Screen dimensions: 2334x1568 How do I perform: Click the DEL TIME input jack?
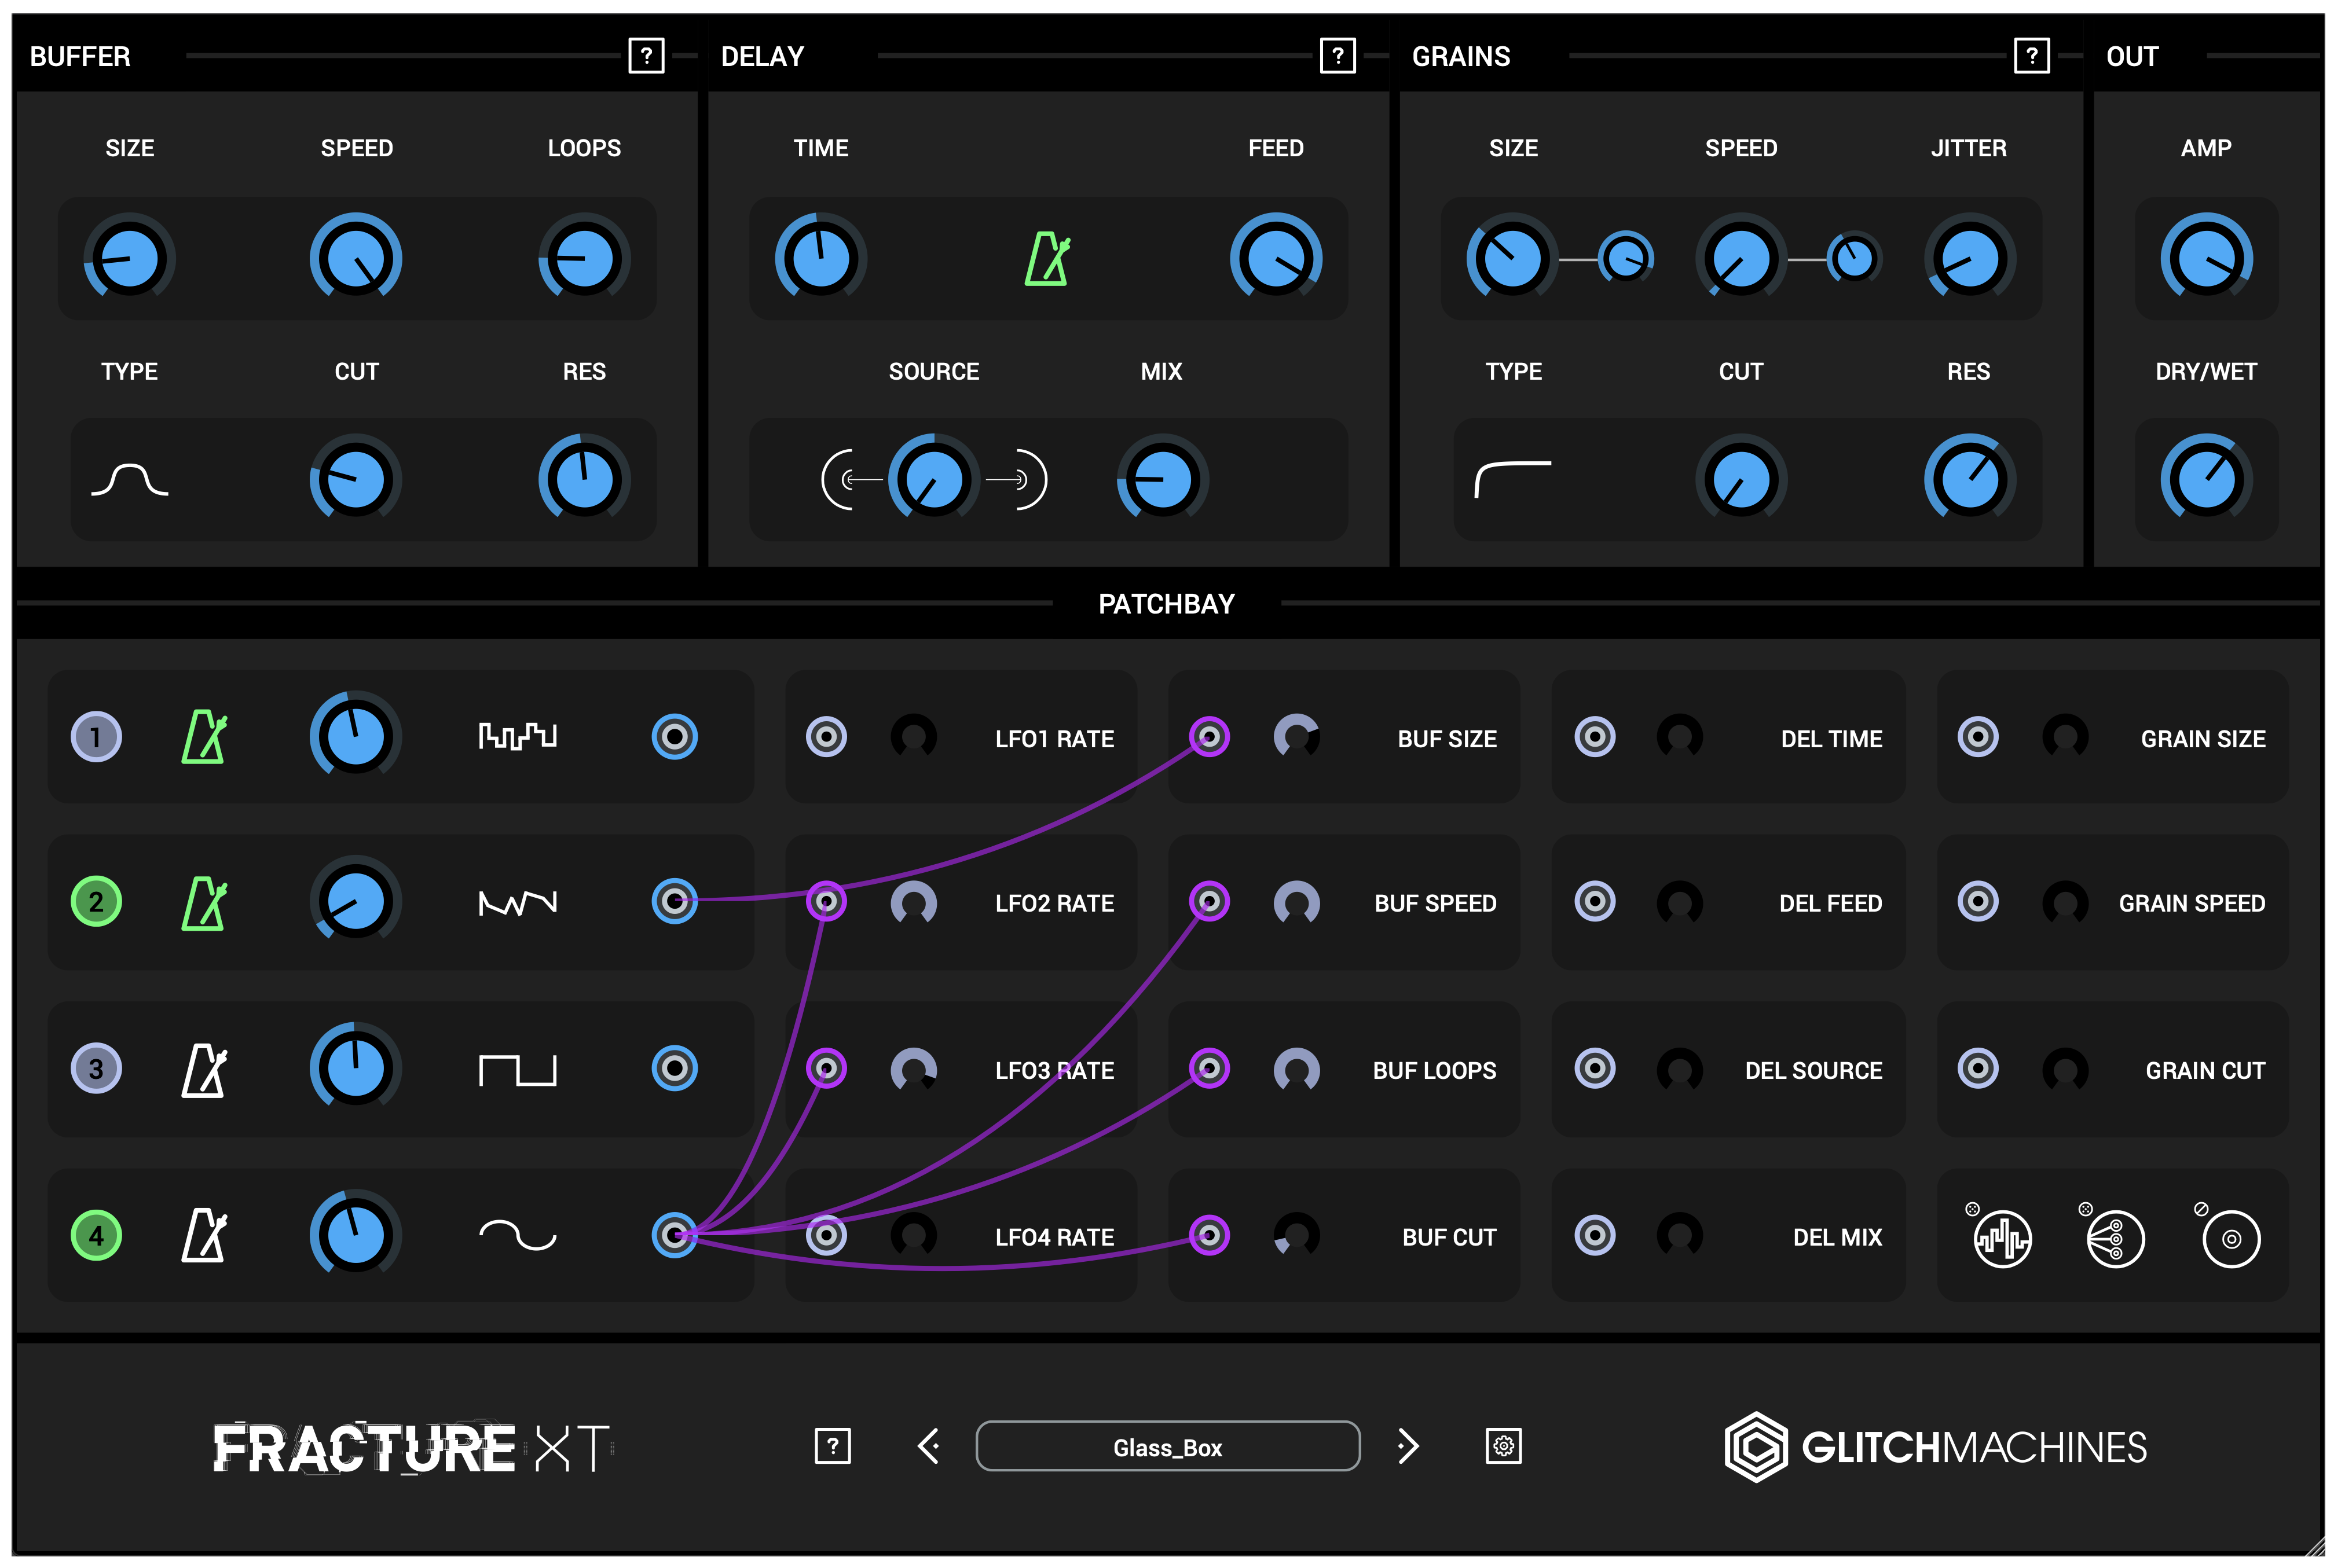point(1595,737)
